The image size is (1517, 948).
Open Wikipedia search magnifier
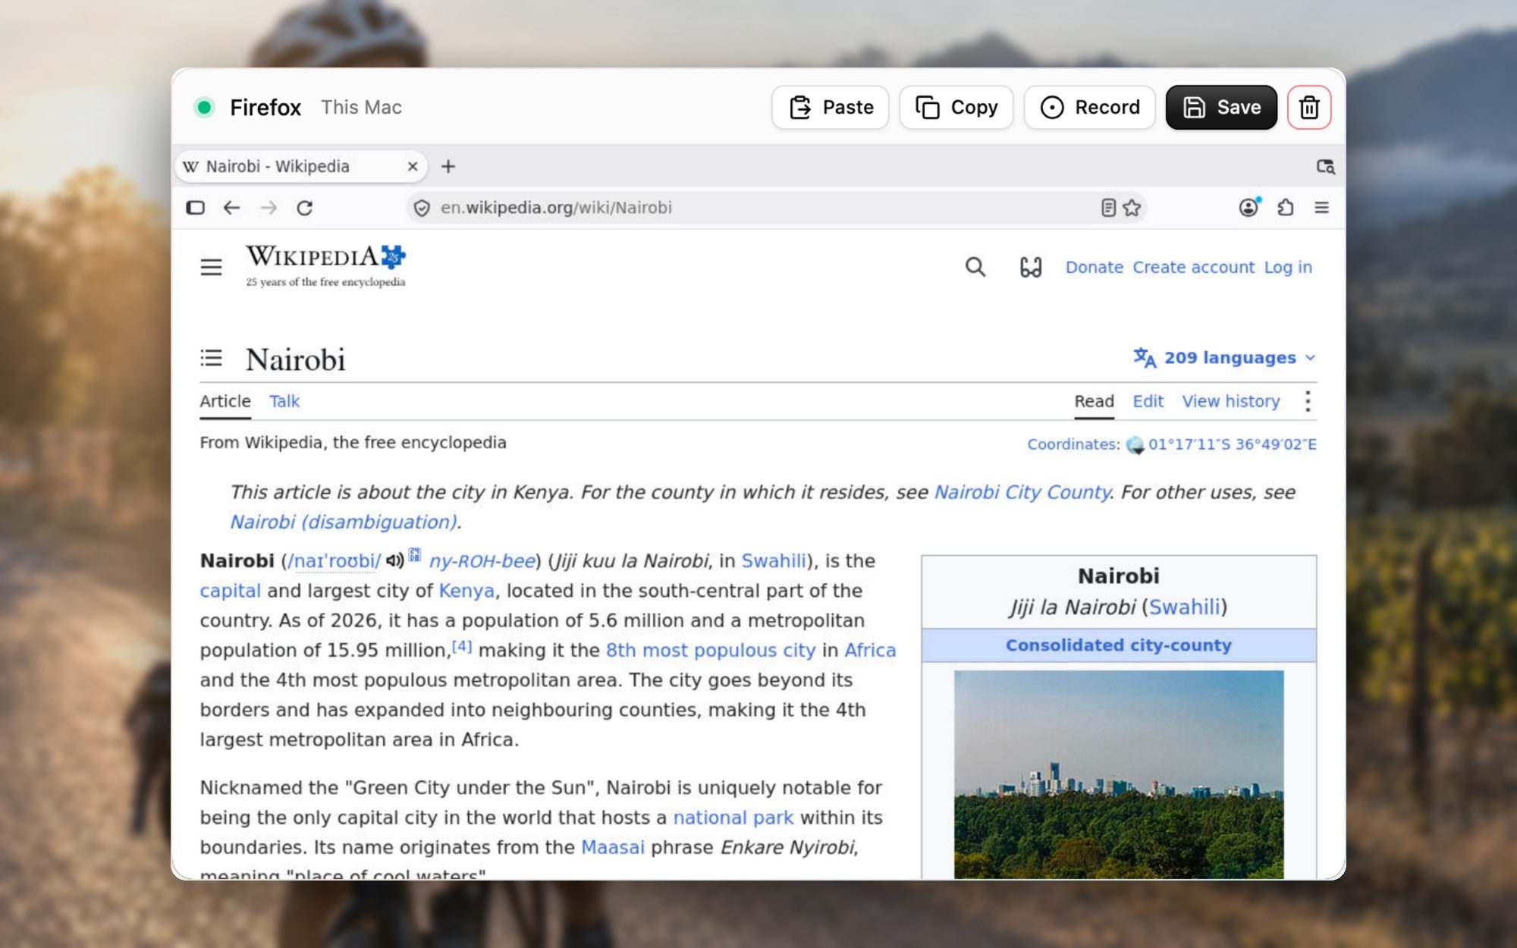pyautogui.click(x=975, y=267)
